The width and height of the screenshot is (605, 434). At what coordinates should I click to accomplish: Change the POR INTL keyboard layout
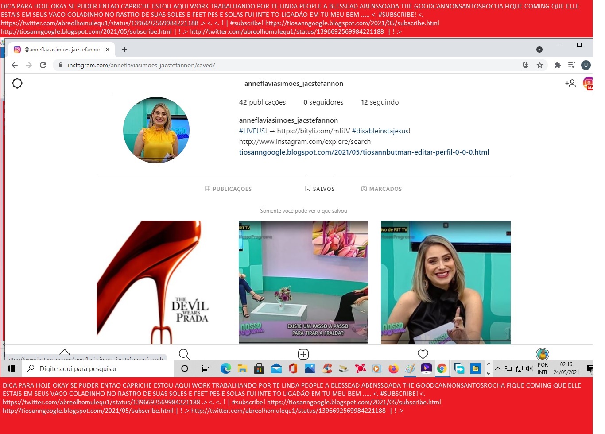543,368
